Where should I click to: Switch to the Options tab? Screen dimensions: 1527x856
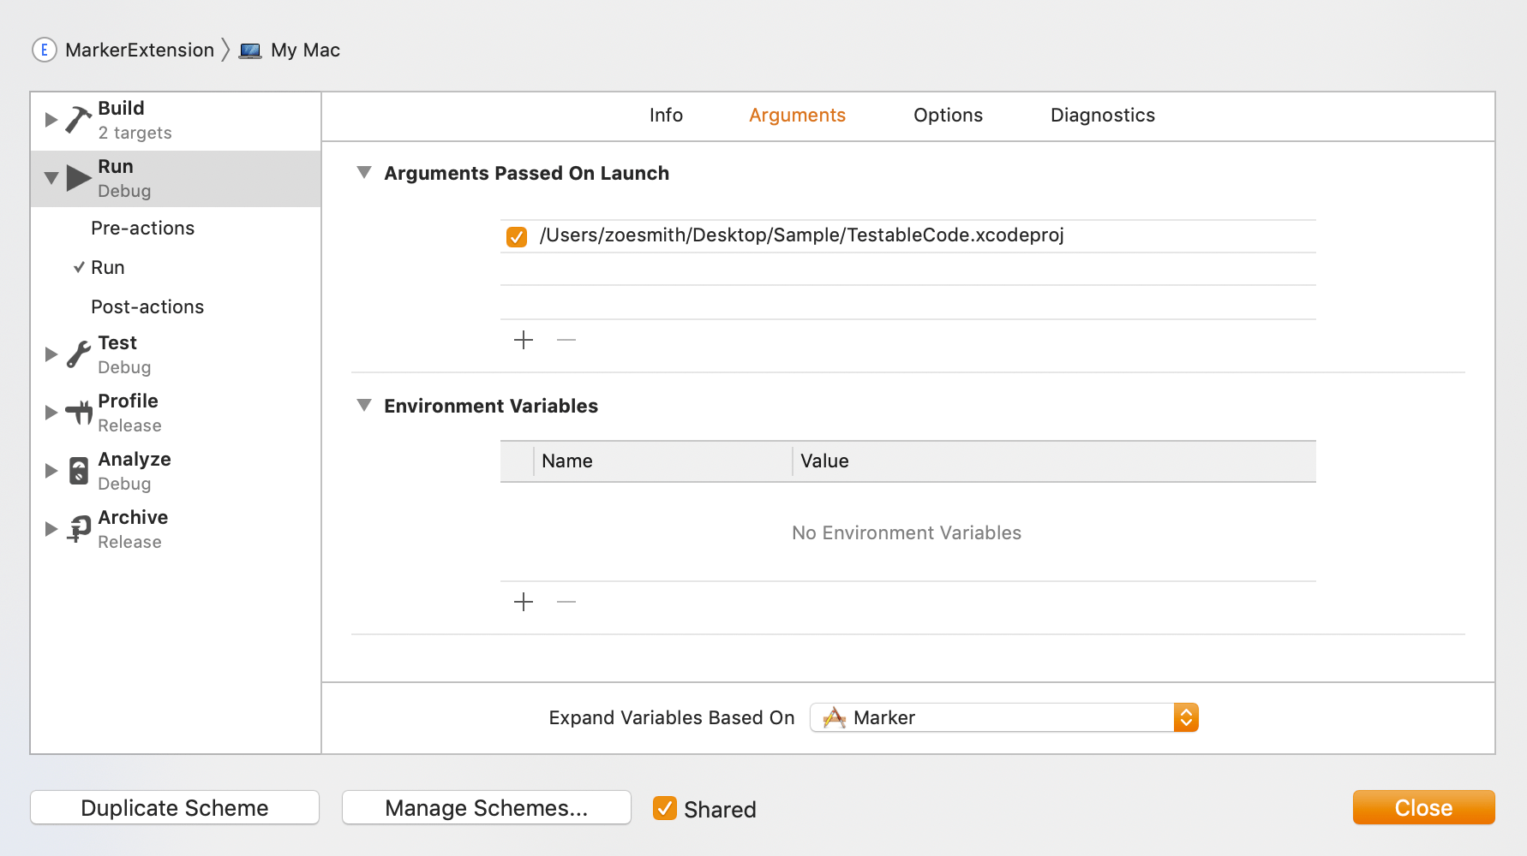[948, 115]
